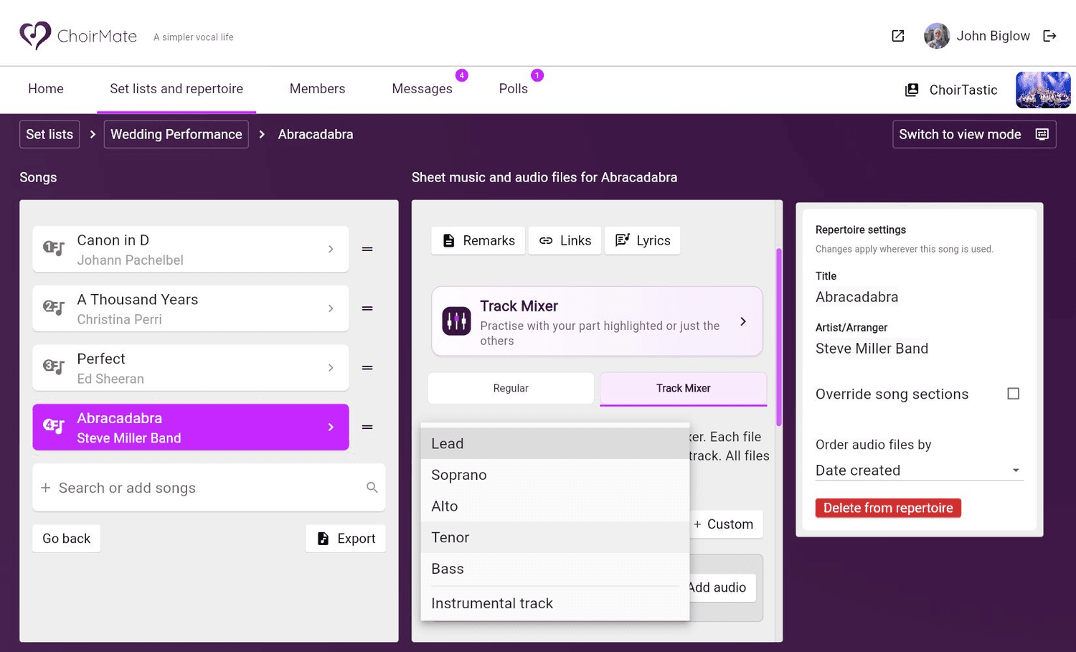The image size is (1076, 652).
Task: Click the song number 4 icon for Abracadabra
Action: click(54, 427)
